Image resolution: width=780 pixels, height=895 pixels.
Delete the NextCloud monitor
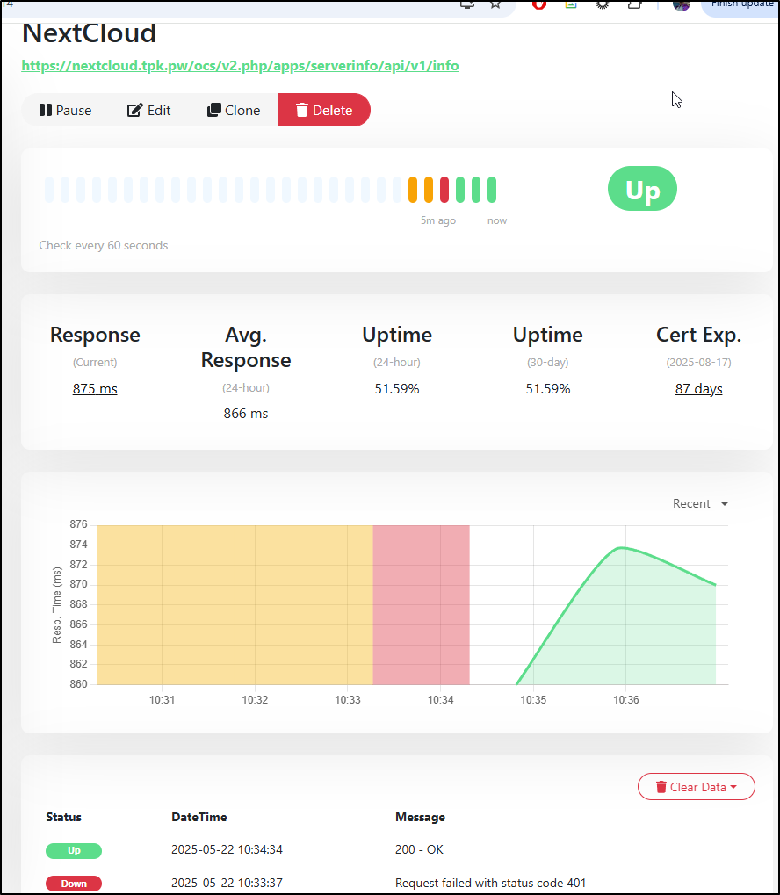point(324,110)
